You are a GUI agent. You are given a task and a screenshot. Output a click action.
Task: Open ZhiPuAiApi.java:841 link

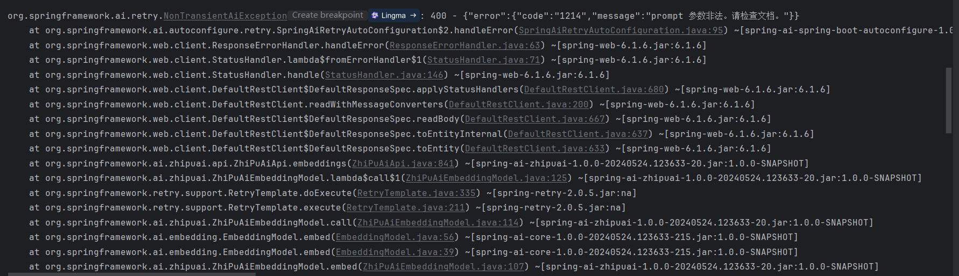click(x=403, y=164)
